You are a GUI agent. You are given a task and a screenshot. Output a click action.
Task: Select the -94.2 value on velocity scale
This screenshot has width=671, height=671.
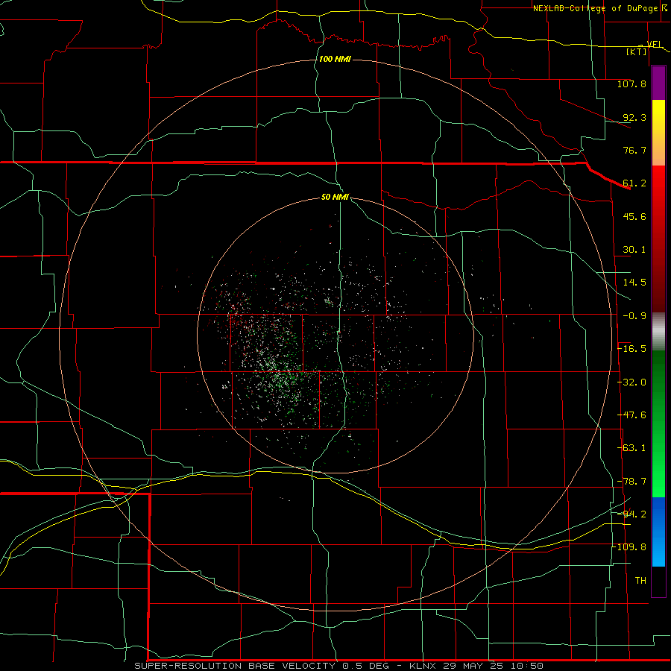point(631,514)
